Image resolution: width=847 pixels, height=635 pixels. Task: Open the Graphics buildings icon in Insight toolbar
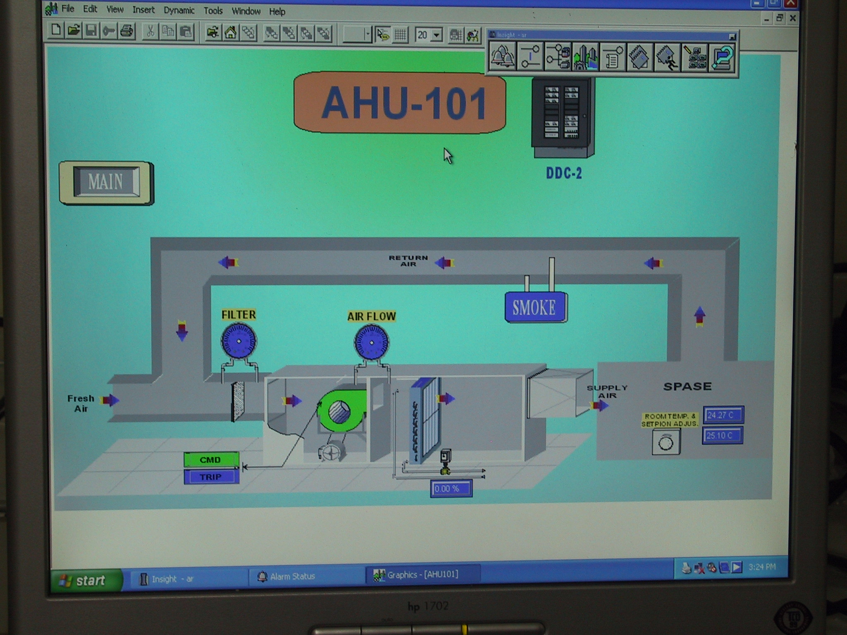(585, 57)
